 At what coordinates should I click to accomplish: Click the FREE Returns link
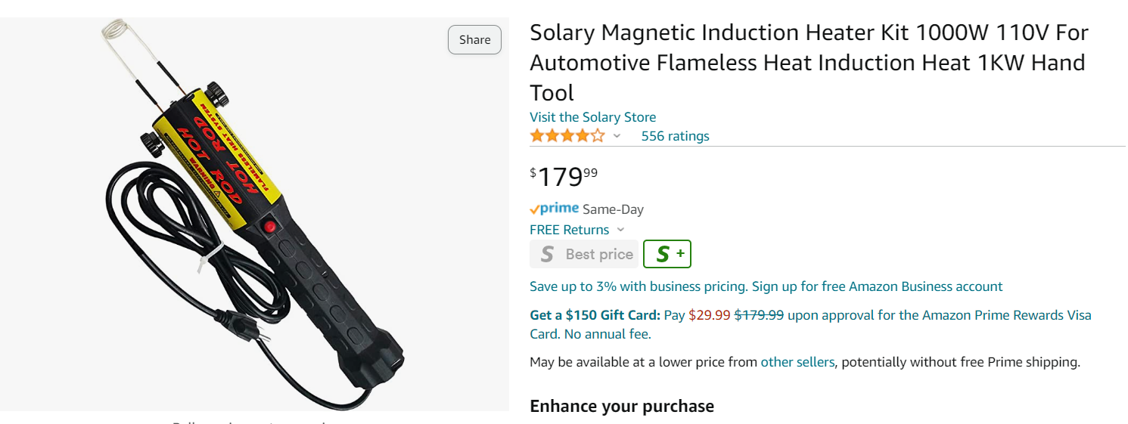pyautogui.click(x=569, y=230)
